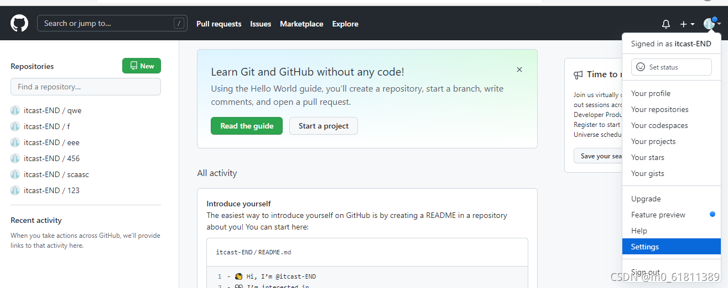This screenshot has width=728, height=288.
Task: Click the profile avatar menu
Action: click(711, 24)
